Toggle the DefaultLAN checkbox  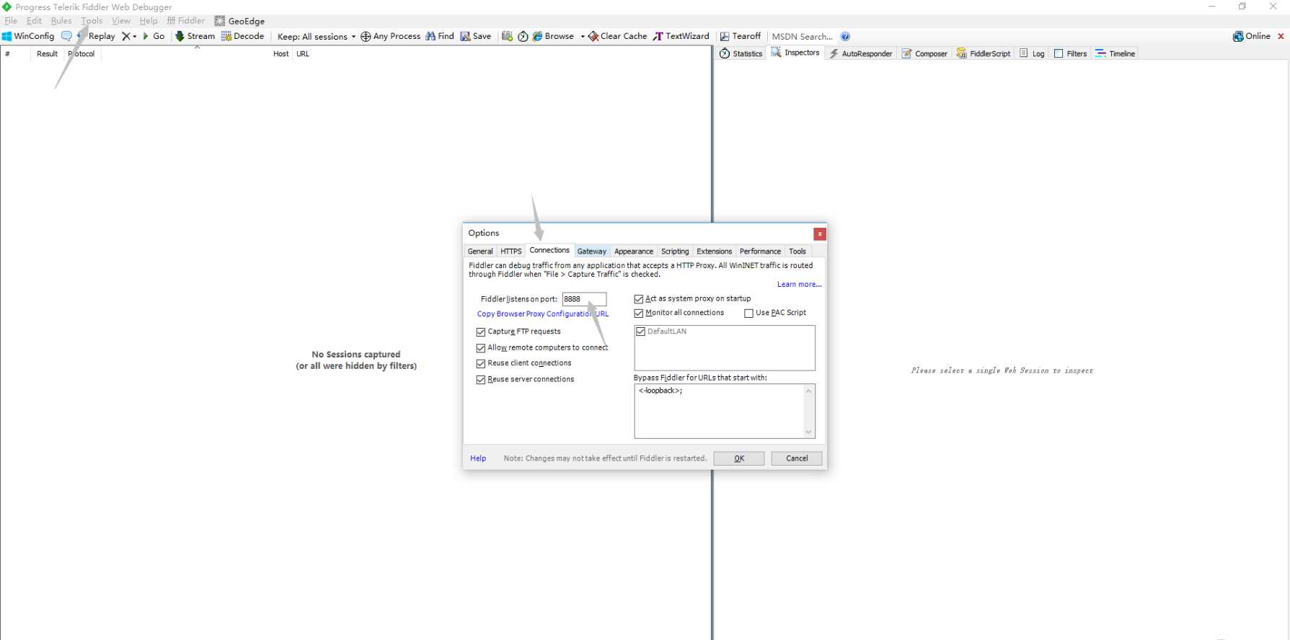tap(640, 332)
